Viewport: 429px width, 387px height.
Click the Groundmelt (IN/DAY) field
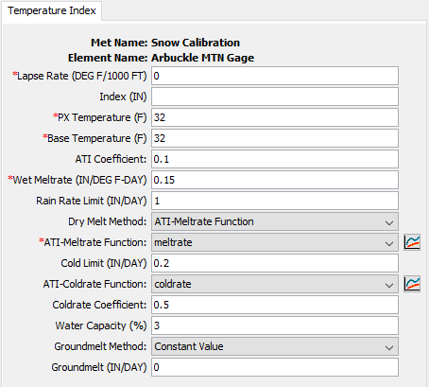pos(275,367)
